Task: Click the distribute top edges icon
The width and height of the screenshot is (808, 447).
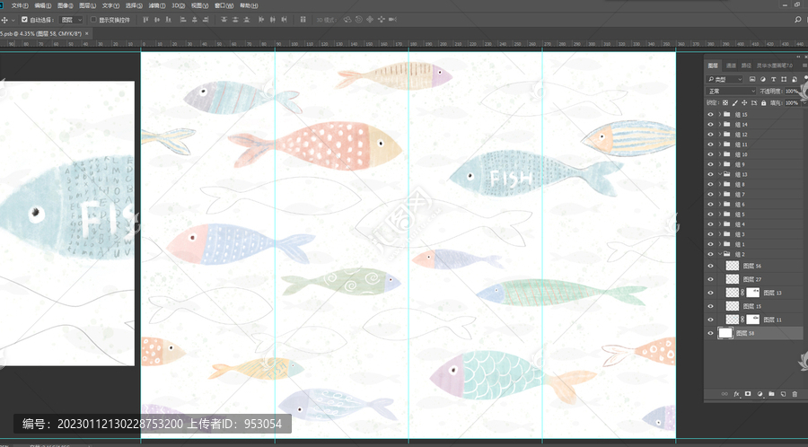Action: click(x=224, y=20)
